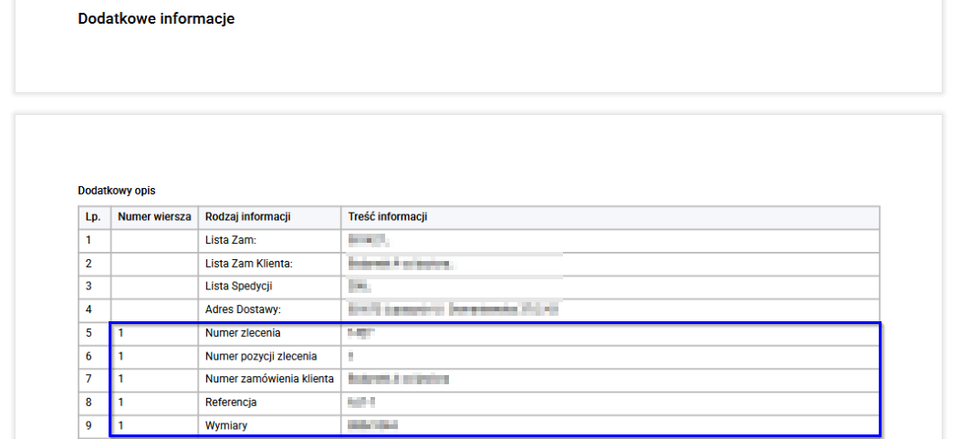The image size is (960, 439).
Task: Click the "Numer zlecenia" cell
Action: (x=269, y=333)
